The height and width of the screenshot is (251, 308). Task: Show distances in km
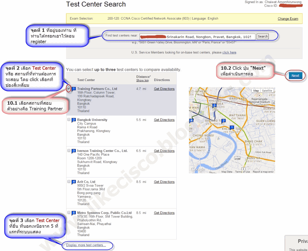(142, 80)
